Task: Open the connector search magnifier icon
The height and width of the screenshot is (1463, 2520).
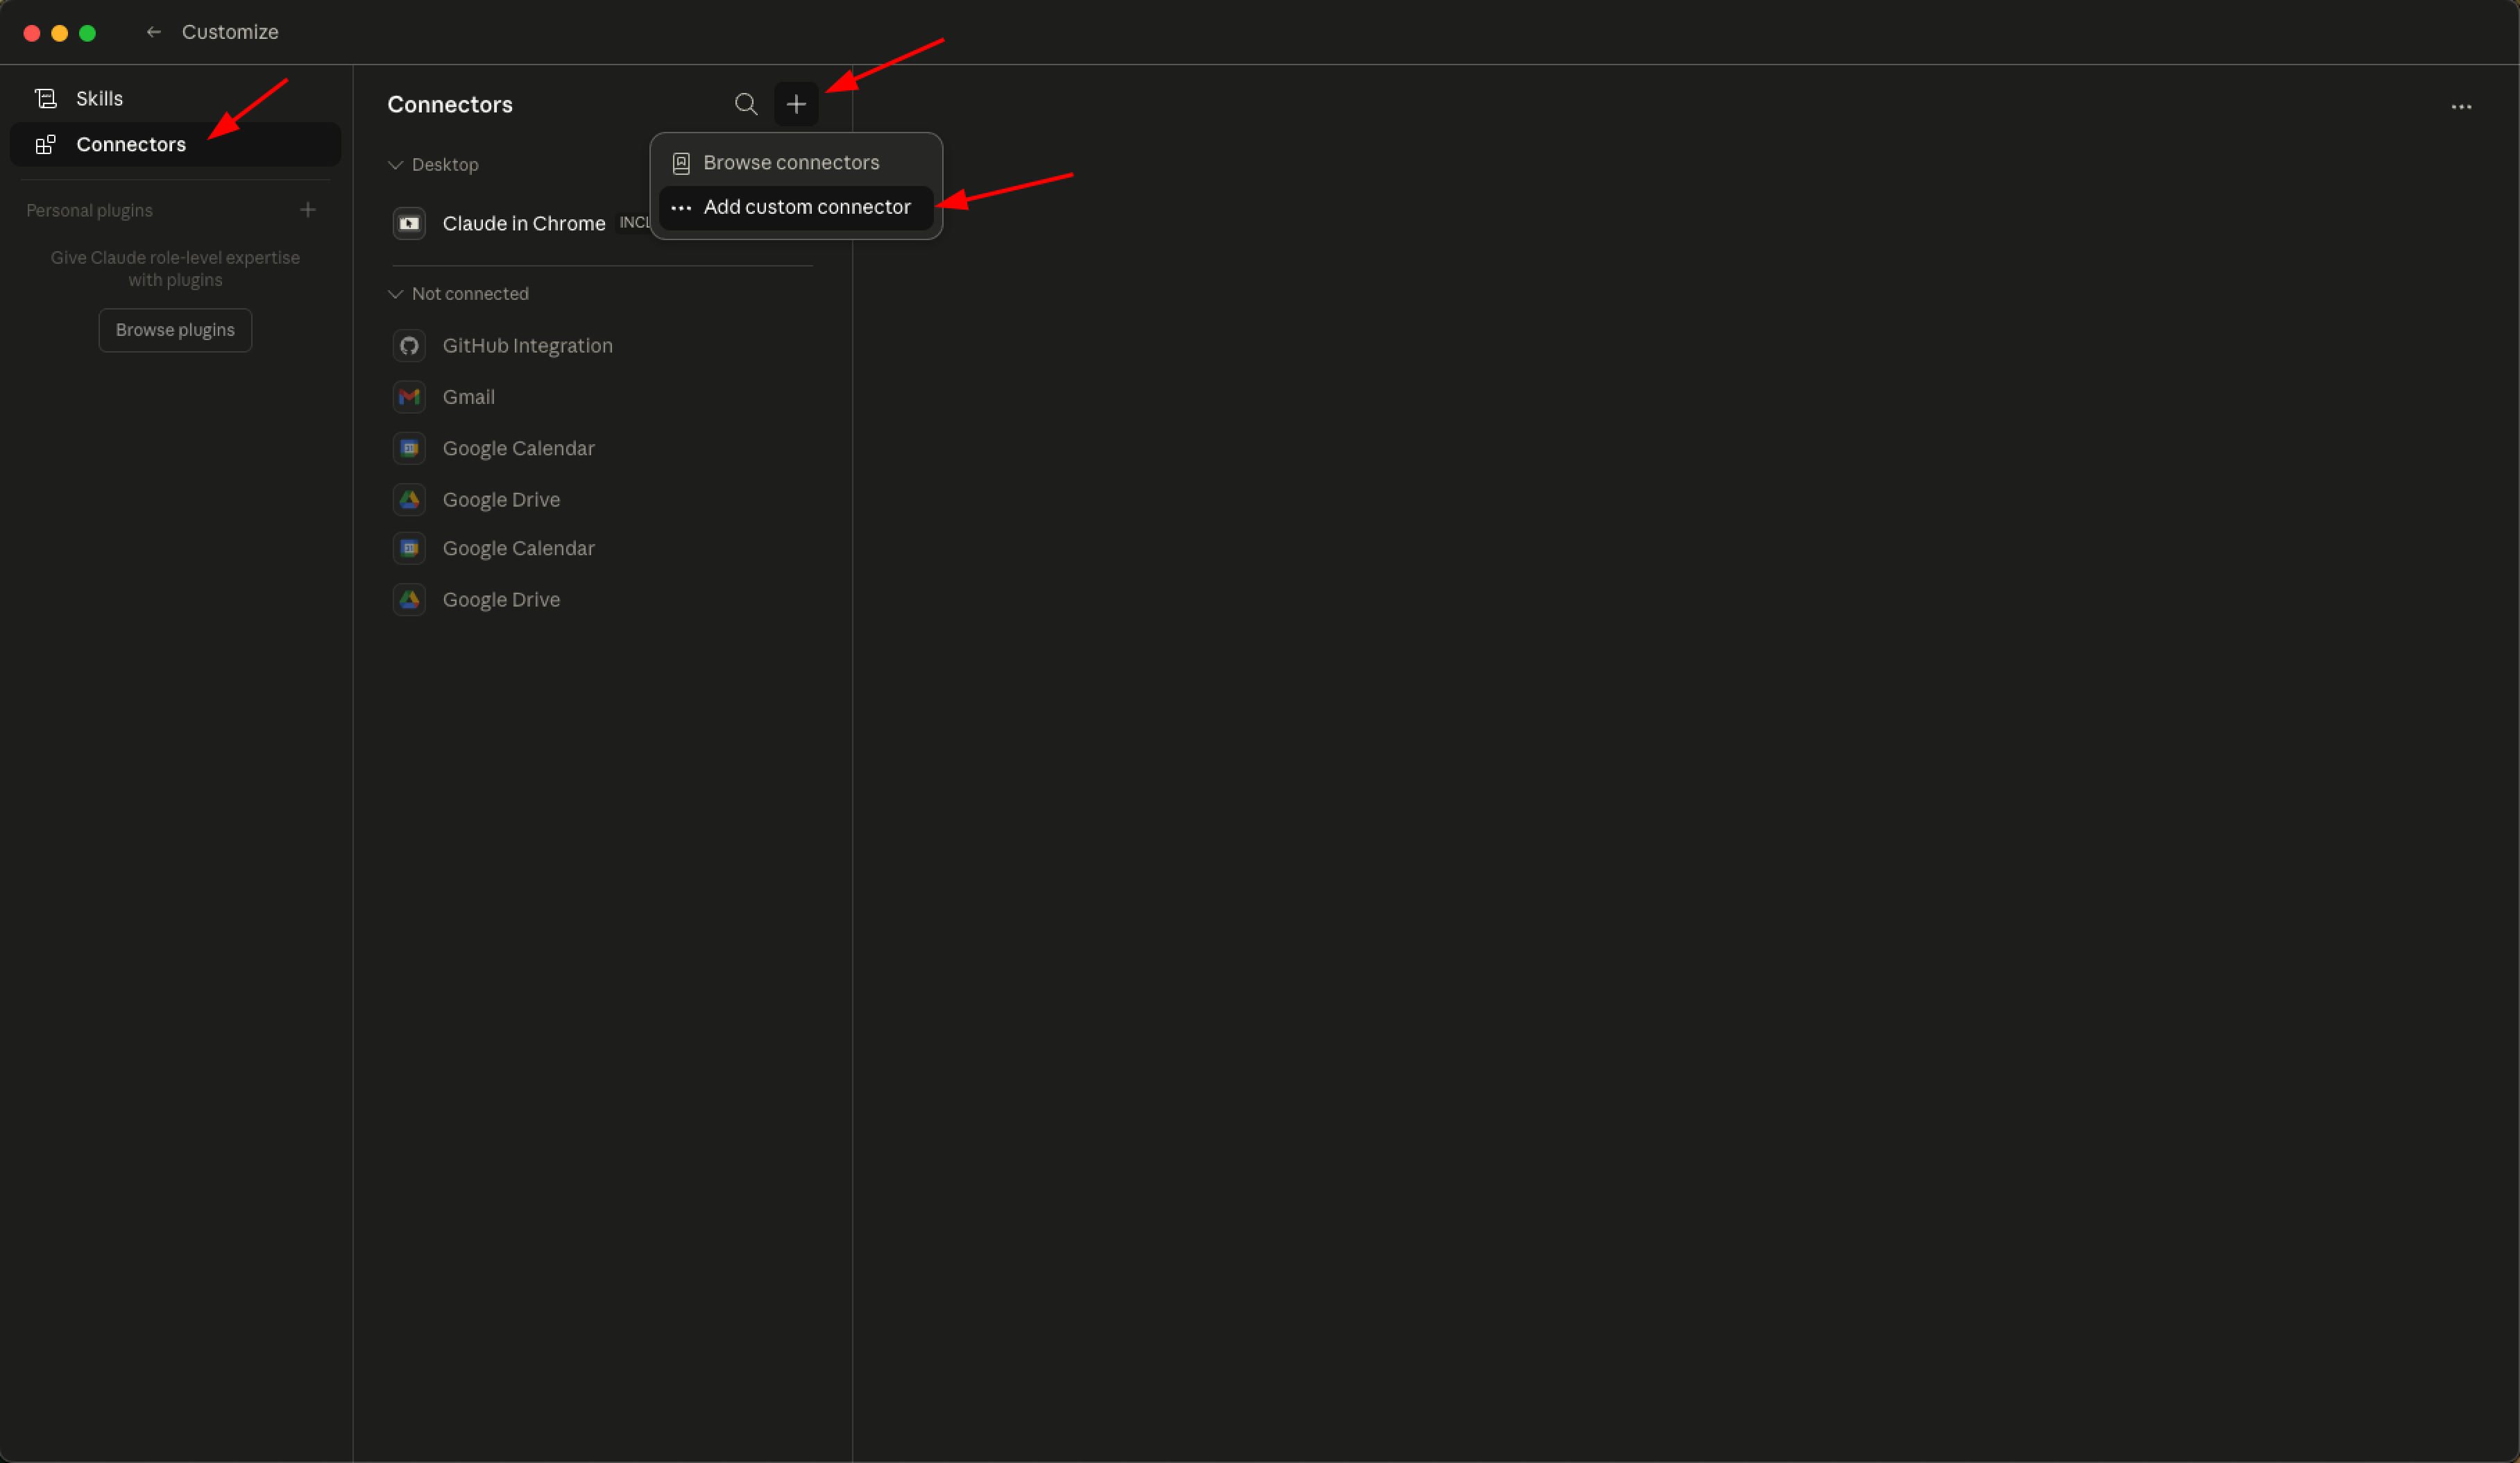Action: [746, 104]
